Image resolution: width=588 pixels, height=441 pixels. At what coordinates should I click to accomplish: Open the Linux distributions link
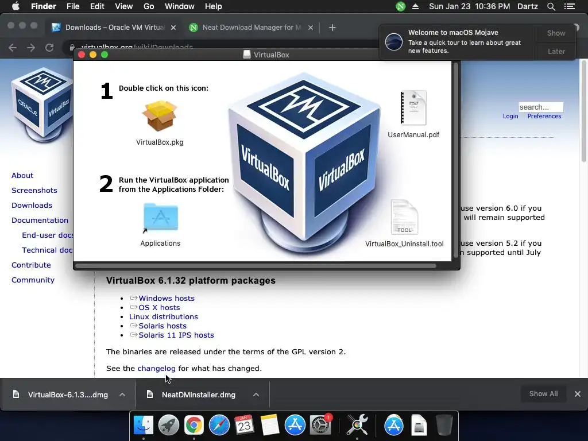164,316
